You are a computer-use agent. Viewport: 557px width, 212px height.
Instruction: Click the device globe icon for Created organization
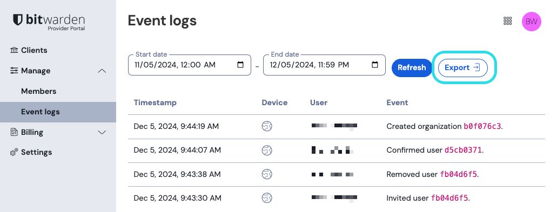(267, 126)
